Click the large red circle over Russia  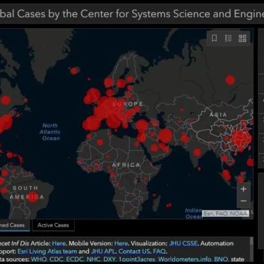tap(230, 80)
